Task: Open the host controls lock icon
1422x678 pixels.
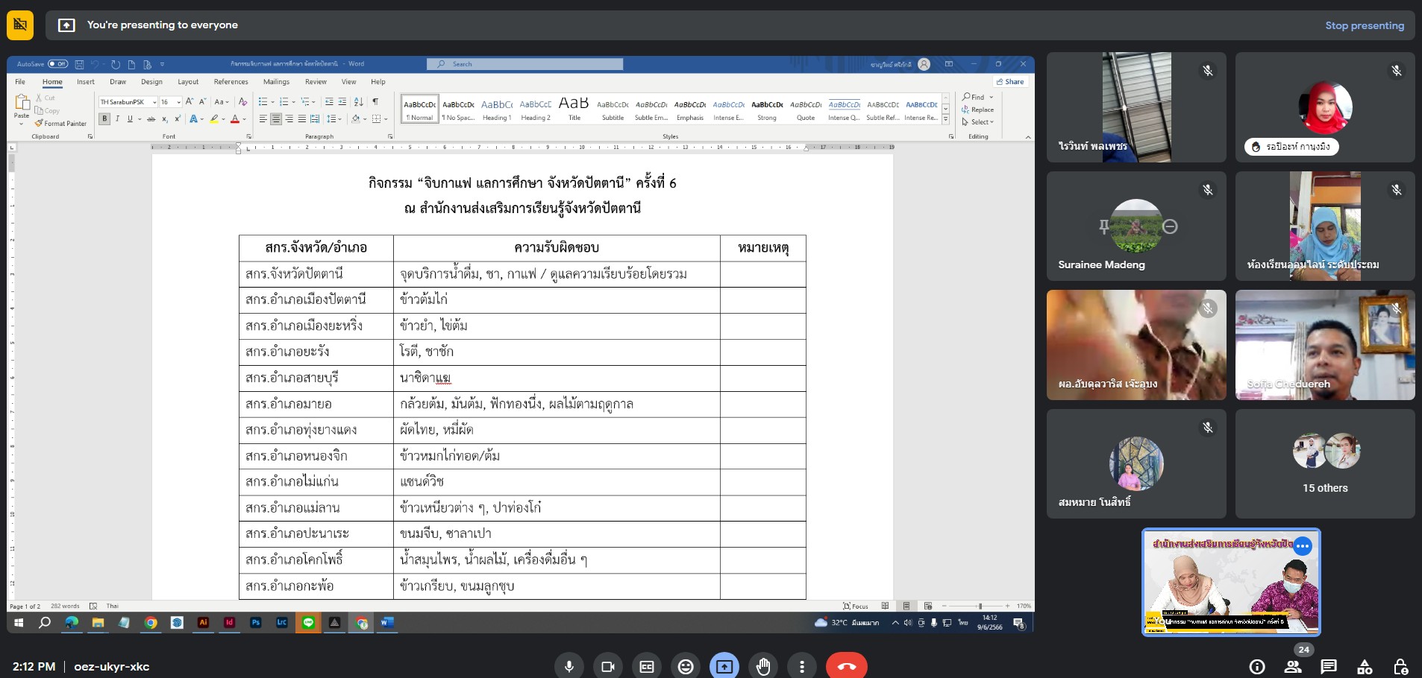Action: (1400, 666)
